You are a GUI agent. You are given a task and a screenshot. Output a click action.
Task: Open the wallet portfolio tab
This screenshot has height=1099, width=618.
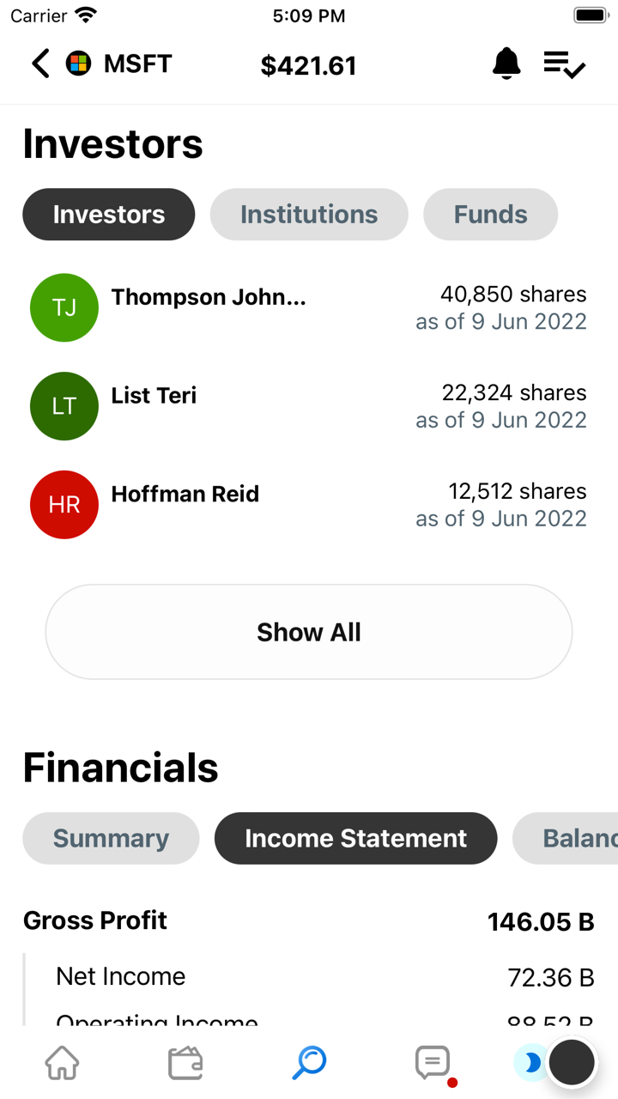(x=185, y=1063)
